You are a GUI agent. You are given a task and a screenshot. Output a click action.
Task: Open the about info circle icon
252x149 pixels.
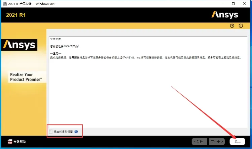[x=241, y=26]
